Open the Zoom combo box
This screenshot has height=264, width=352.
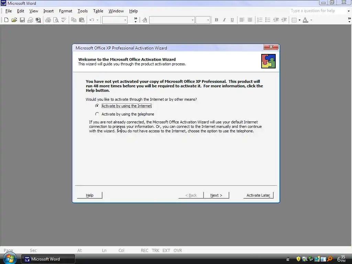coord(115,20)
